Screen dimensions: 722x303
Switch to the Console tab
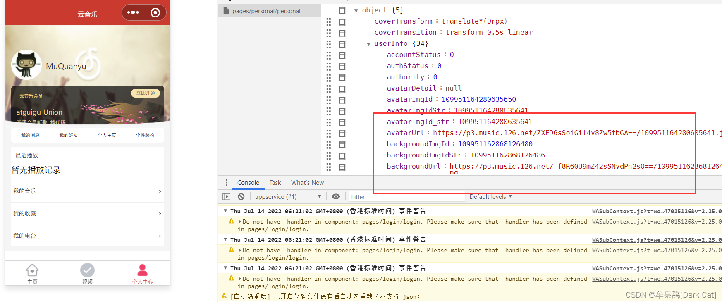248,183
